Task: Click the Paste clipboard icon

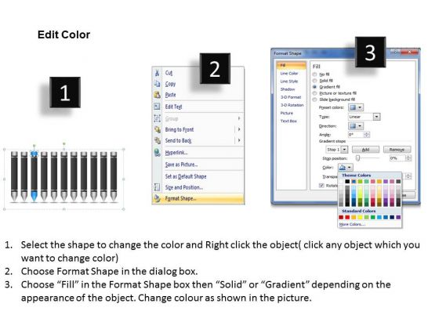Action: click(x=158, y=95)
